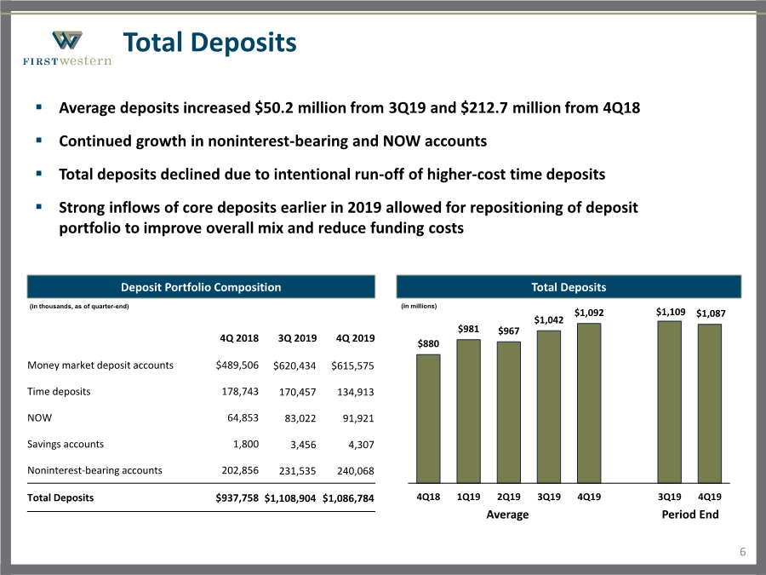Click the bullet about intentional run-off of time deposits

[332, 174]
